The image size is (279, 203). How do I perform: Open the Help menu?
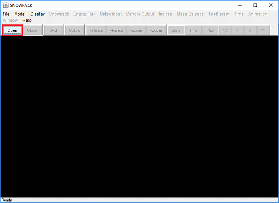(27, 20)
